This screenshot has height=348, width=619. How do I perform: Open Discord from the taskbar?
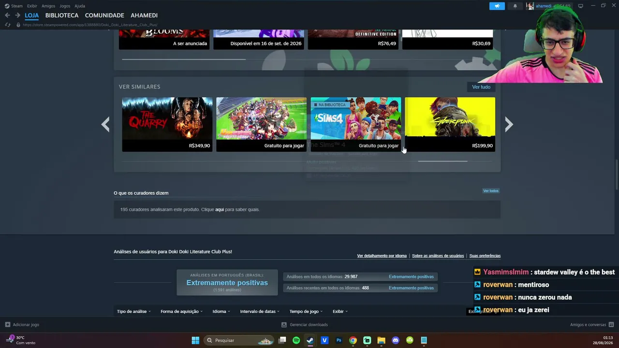396,340
